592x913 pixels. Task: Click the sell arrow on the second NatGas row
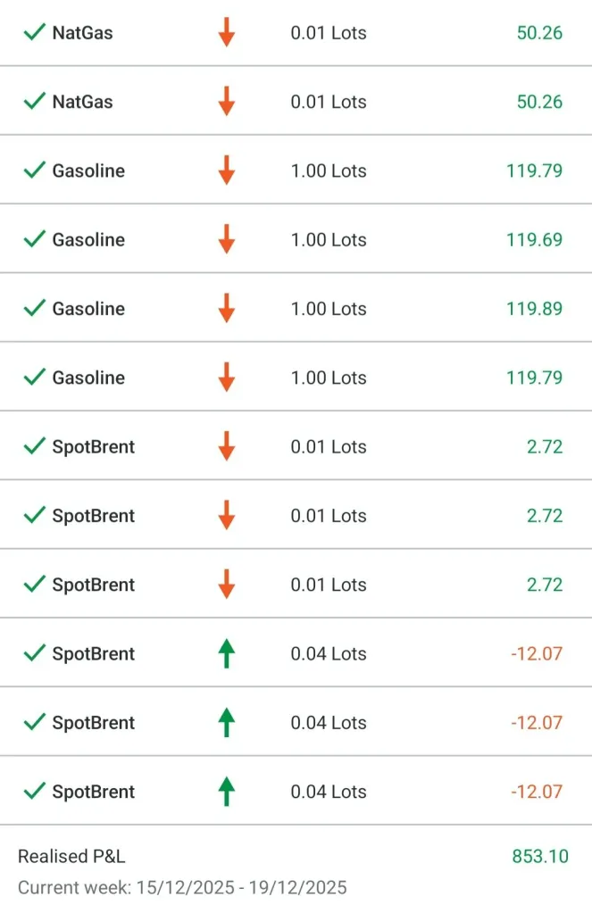click(x=227, y=102)
